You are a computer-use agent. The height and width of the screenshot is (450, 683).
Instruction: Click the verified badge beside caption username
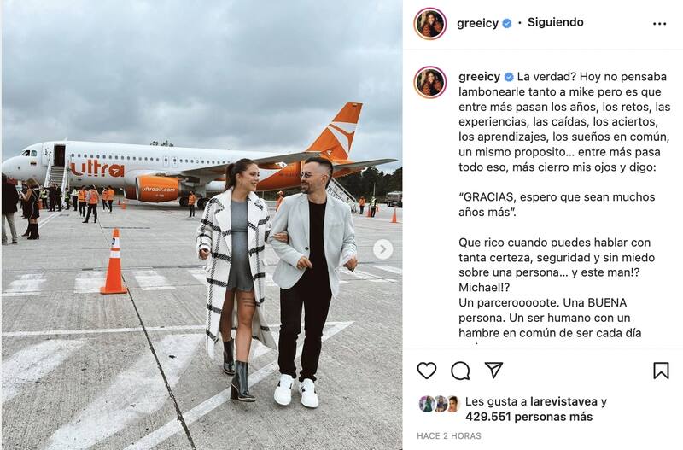(508, 77)
